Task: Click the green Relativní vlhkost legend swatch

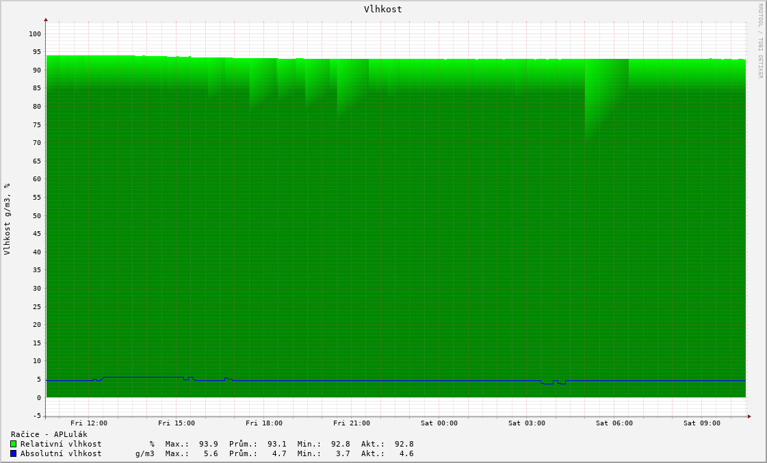Action: 13,444
